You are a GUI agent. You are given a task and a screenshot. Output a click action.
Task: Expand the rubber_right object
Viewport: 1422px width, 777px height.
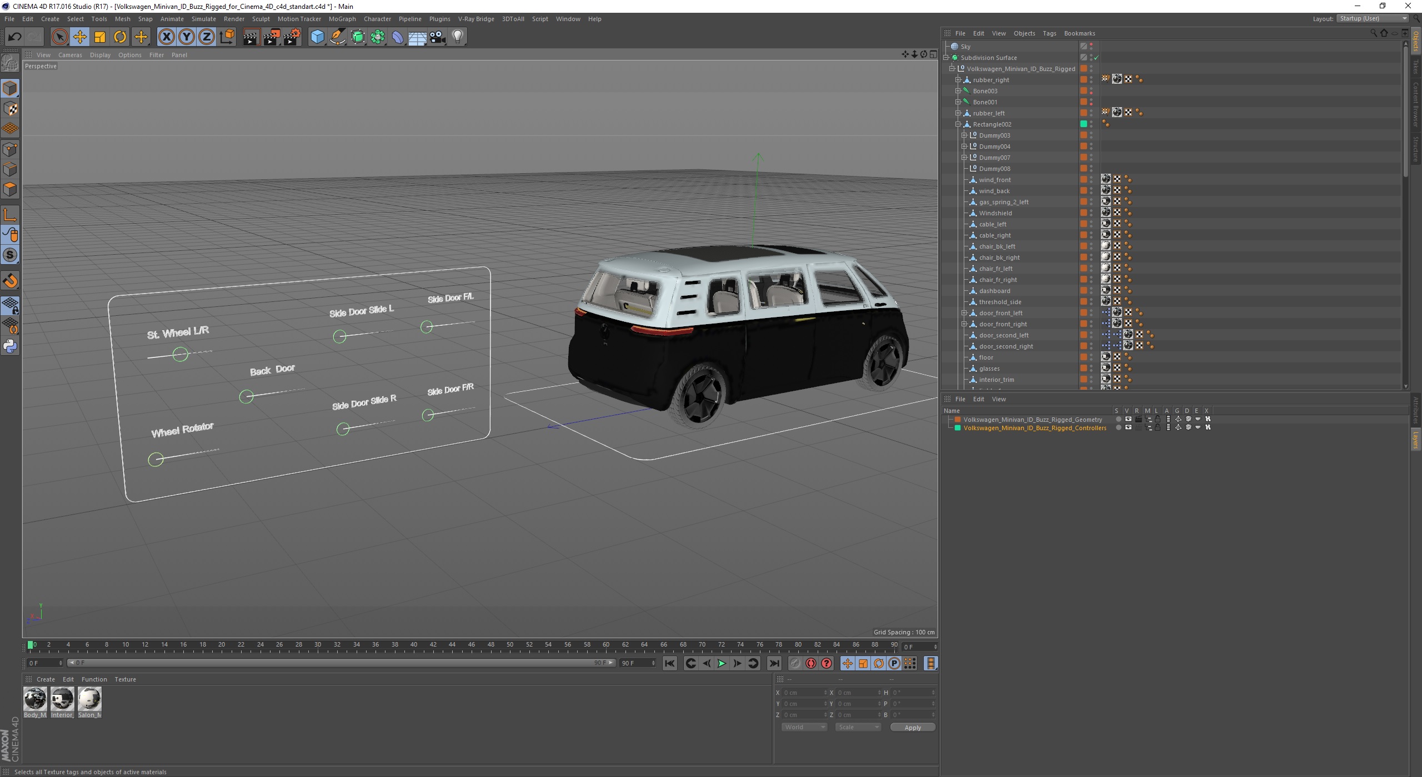[958, 80]
